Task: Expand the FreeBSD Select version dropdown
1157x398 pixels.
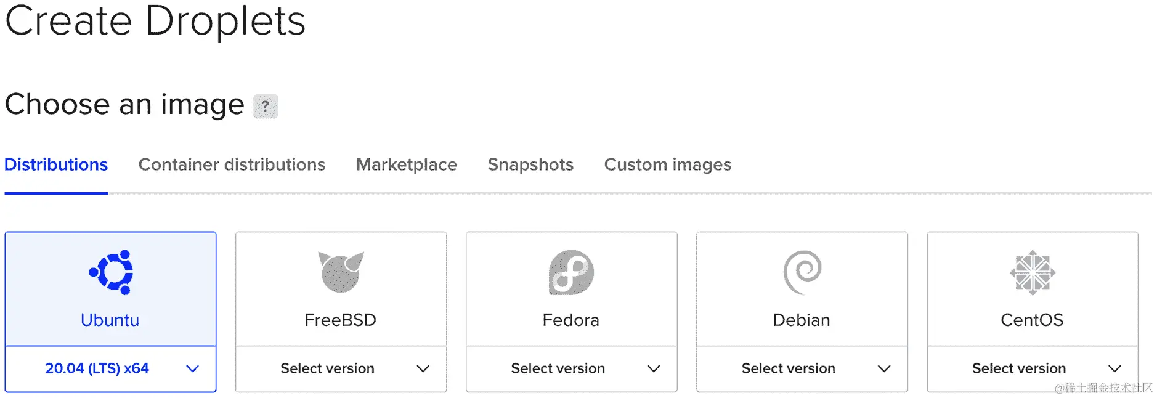Action: [x=341, y=368]
